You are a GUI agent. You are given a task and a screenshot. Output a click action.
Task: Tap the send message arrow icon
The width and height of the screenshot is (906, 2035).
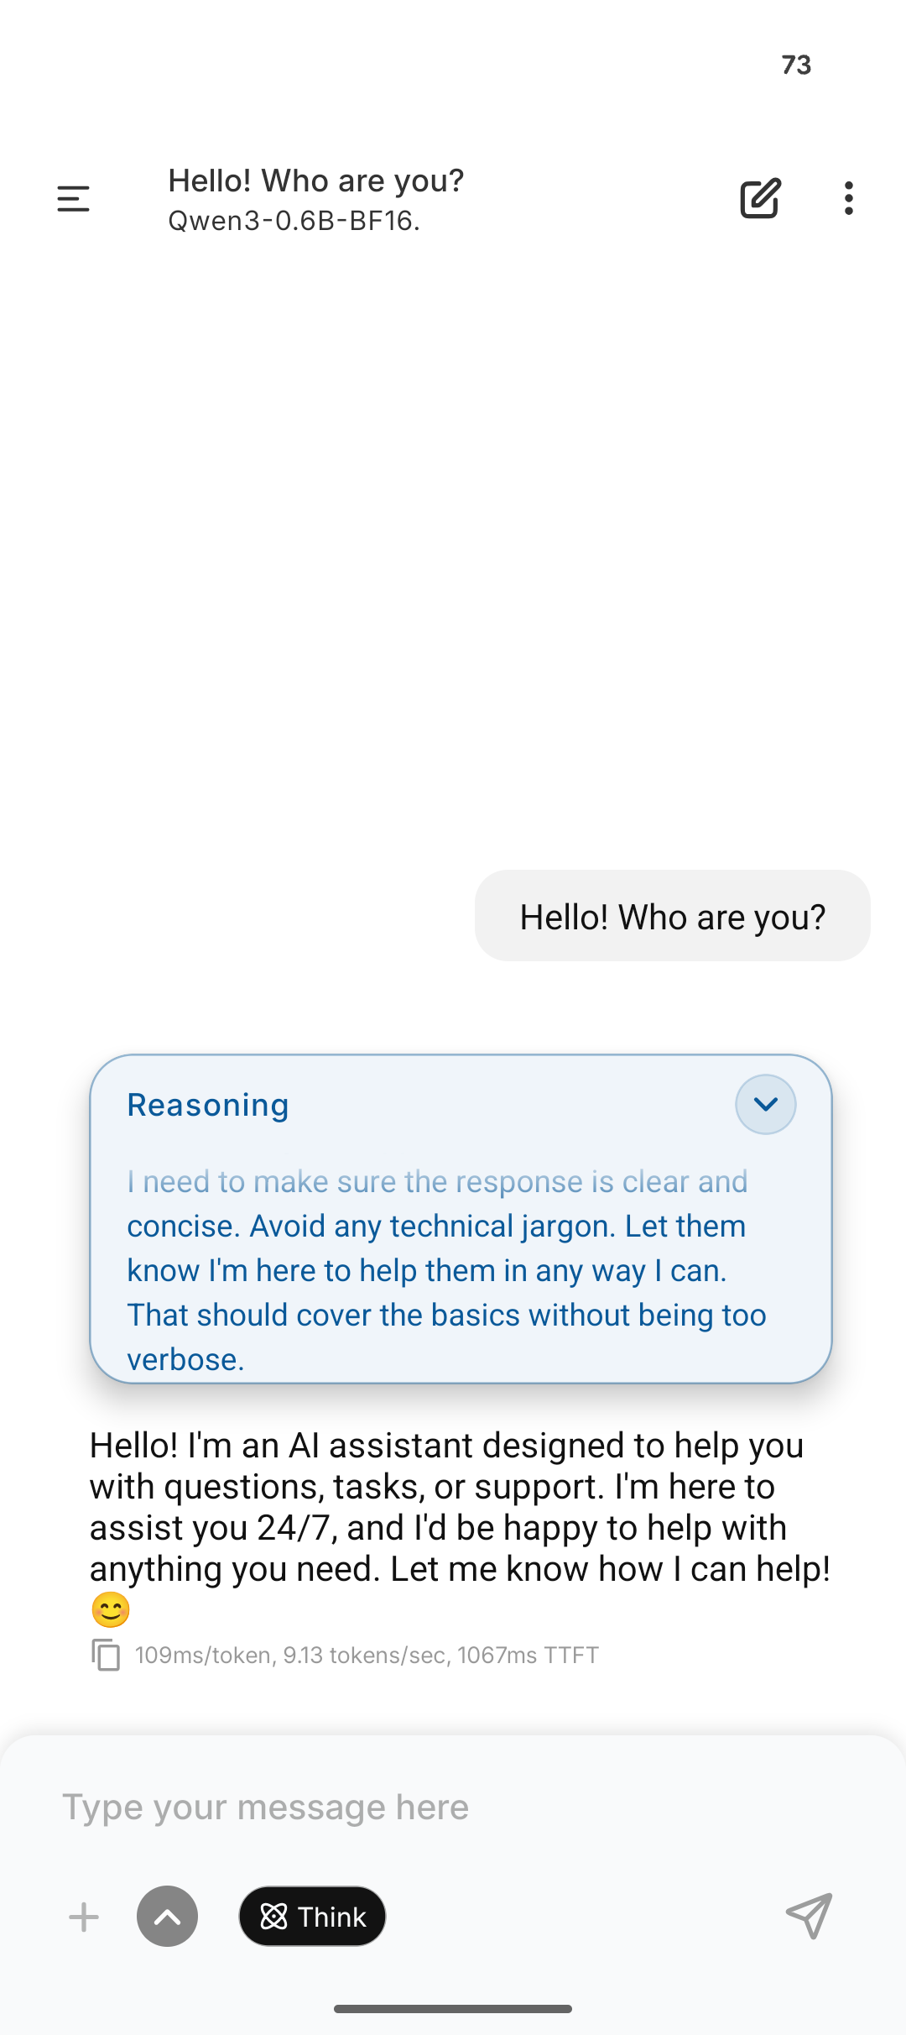pos(809,1916)
